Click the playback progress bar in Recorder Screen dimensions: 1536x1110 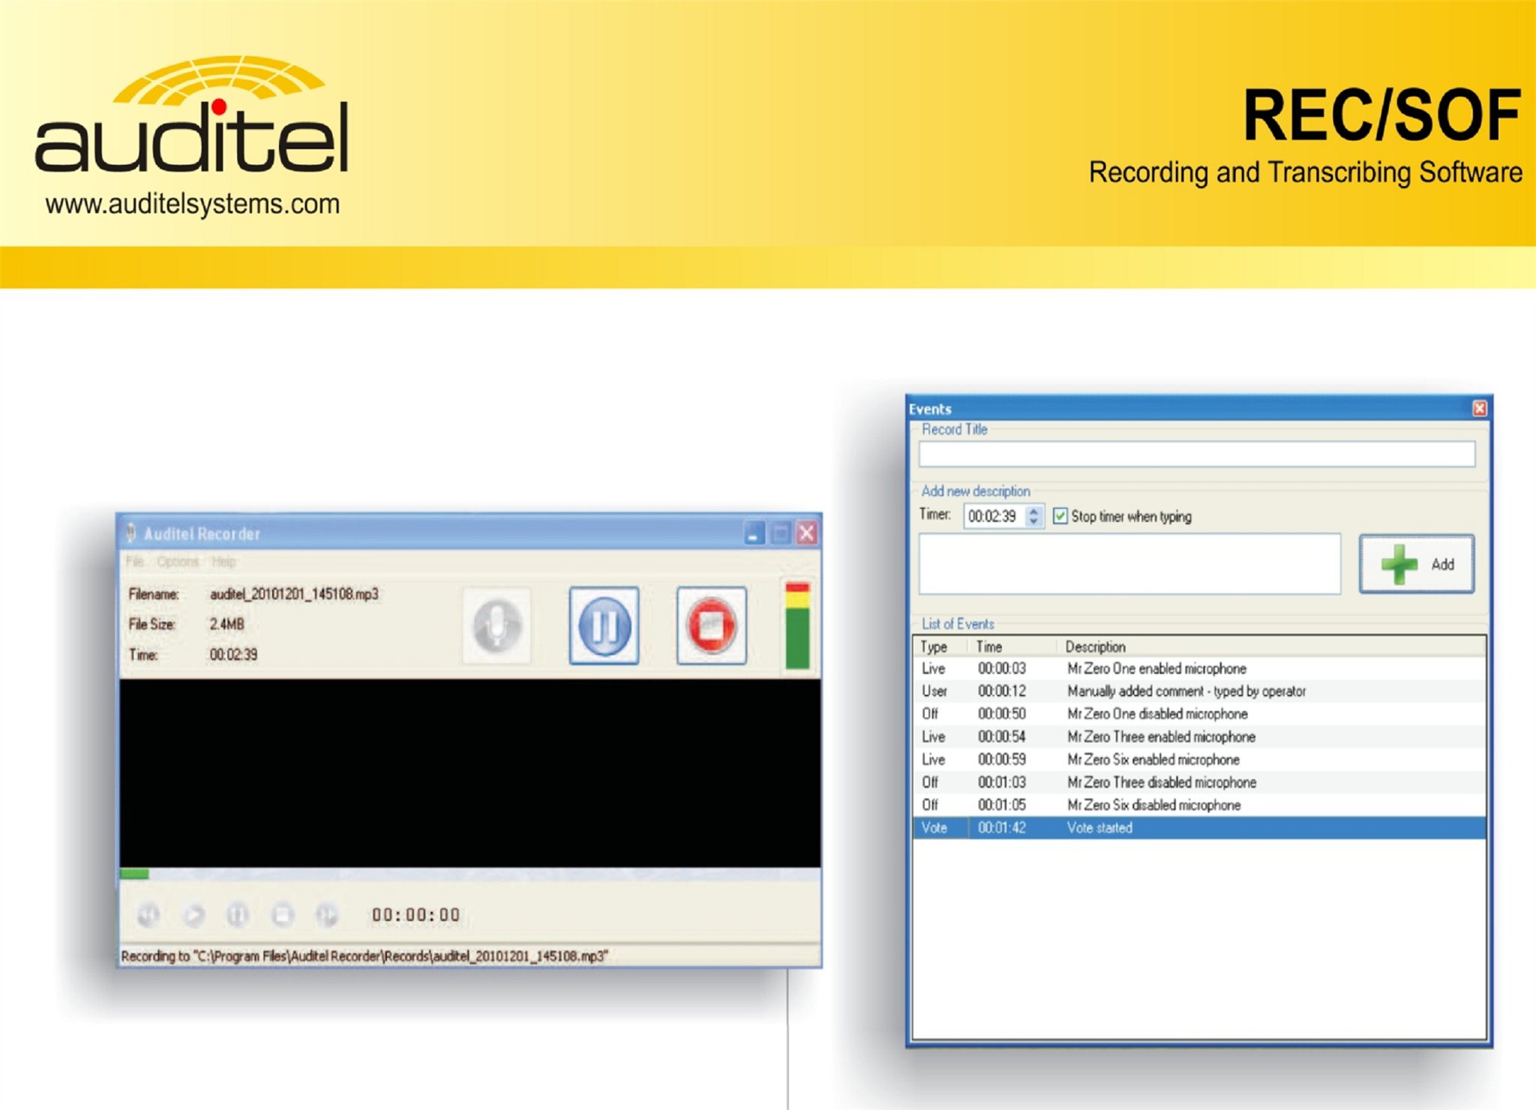[x=470, y=874]
